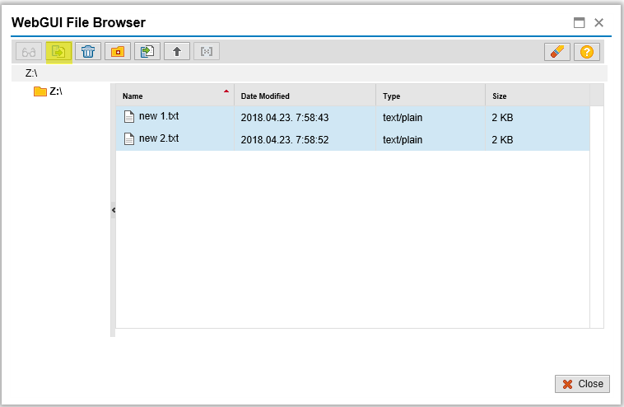Click the eraser clear icon
This screenshot has height=407, width=624.
557,52
